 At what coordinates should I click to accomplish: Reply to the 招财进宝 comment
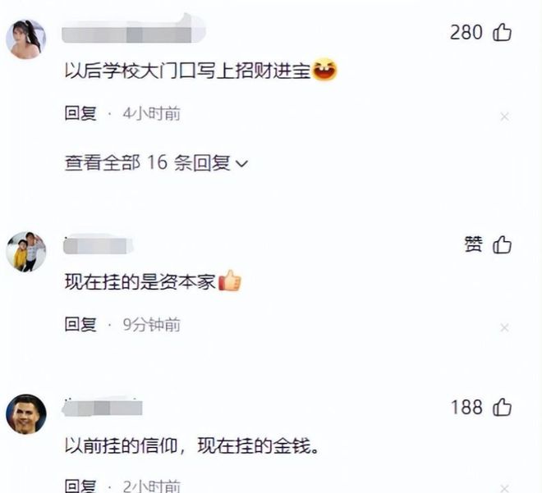(x=80, y=113)
